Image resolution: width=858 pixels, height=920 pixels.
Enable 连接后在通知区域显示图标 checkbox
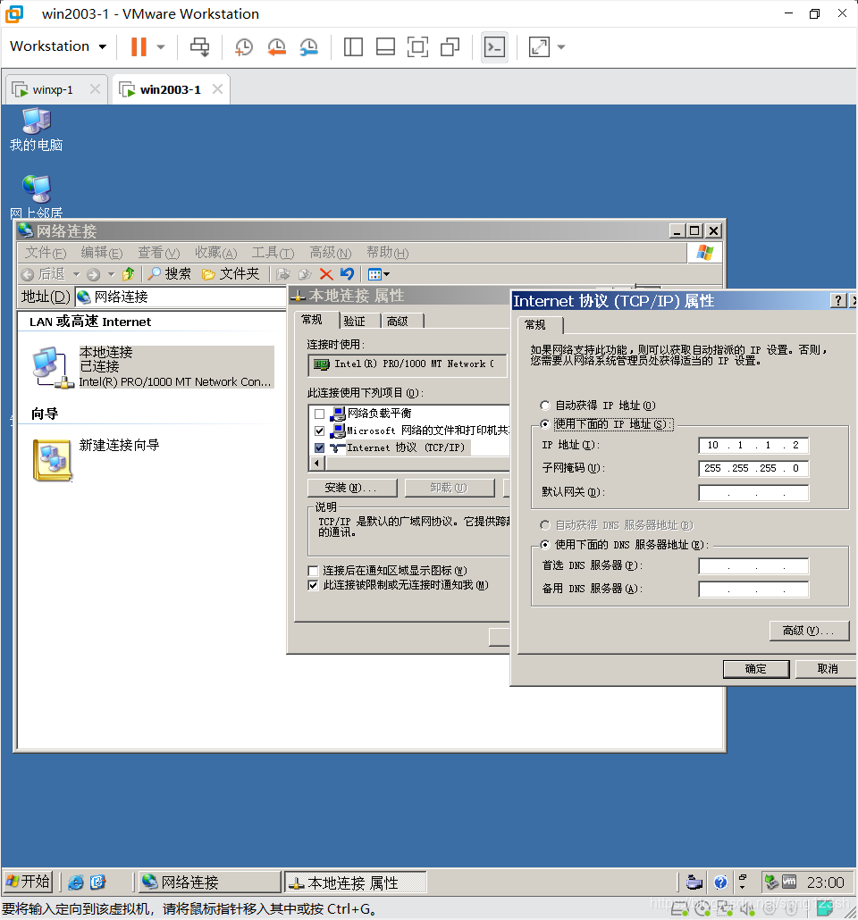313,571
